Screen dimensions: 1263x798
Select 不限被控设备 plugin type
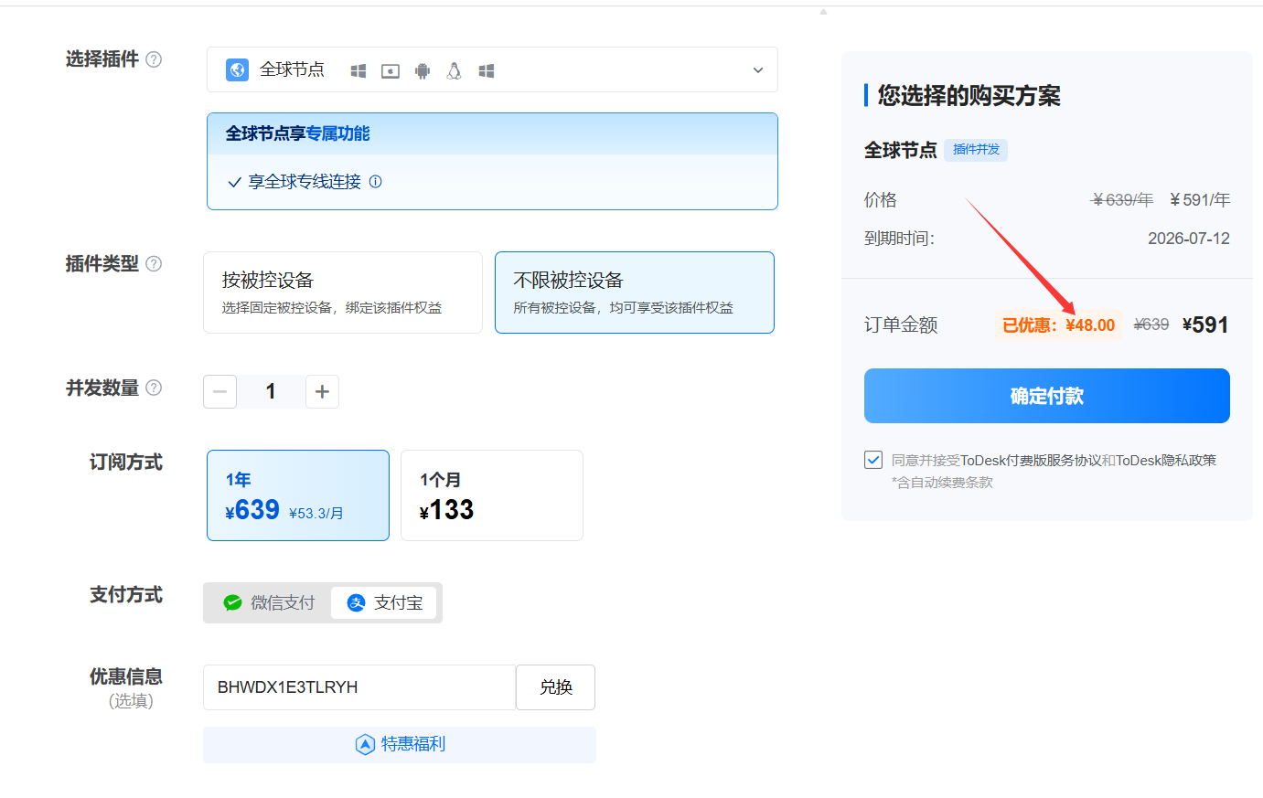coord(635,293)
